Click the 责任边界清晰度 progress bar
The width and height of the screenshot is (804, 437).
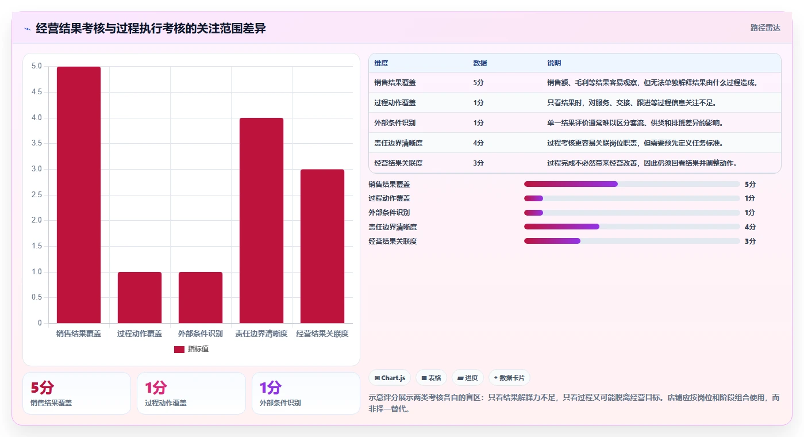632,227
